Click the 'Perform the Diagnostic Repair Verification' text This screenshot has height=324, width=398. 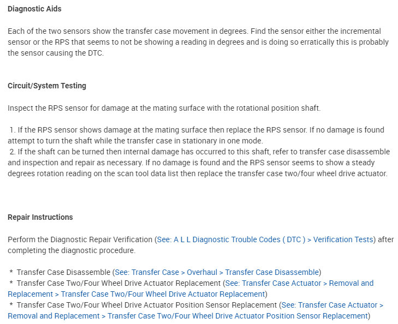(x=81, y=239)
